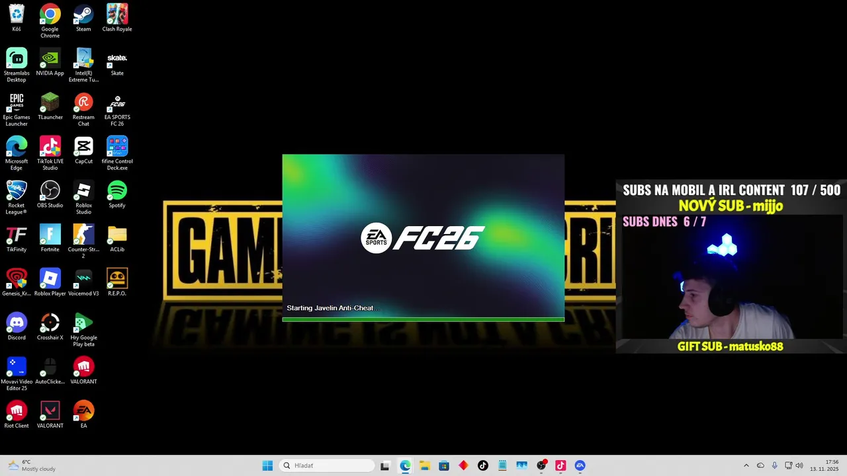Image resolution: width=847 pixels, height=476 pixels.
Task: Select the Roblox Studio desktop icon
Action: [x=83, y=197]
